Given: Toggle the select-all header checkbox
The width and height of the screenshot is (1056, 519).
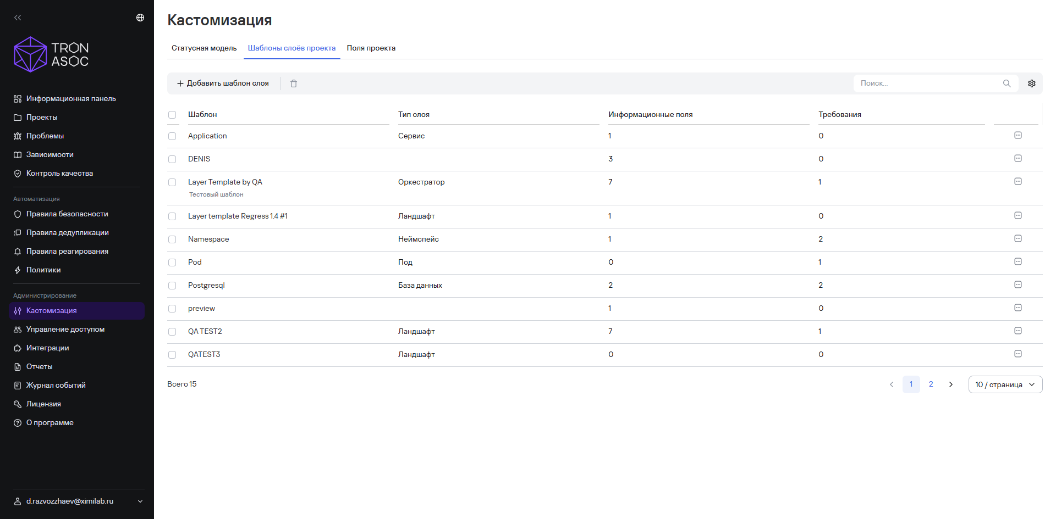Looking at the screenshot, I should coord(172,115).
